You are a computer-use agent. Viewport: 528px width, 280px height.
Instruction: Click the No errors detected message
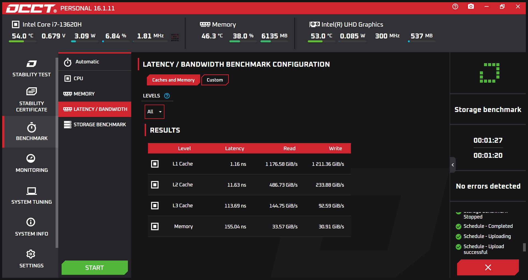tap(488, 186)
